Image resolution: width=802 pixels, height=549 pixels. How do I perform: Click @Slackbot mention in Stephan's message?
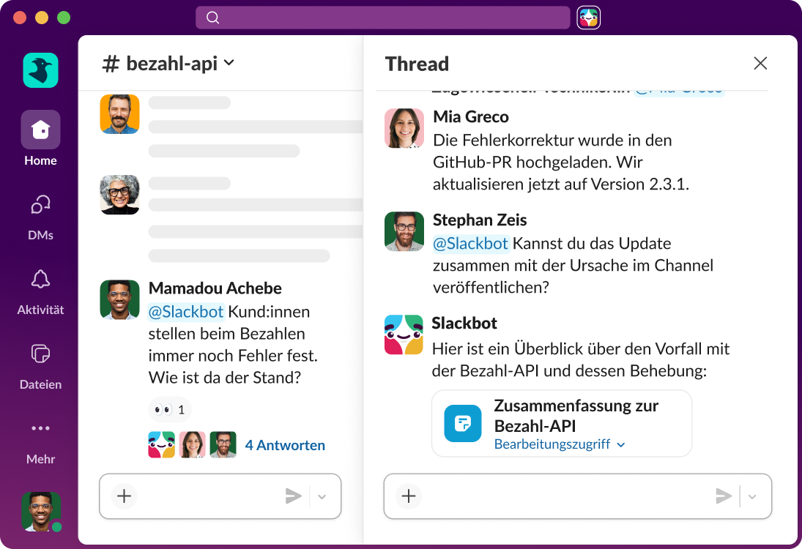[x=470, y=243]
